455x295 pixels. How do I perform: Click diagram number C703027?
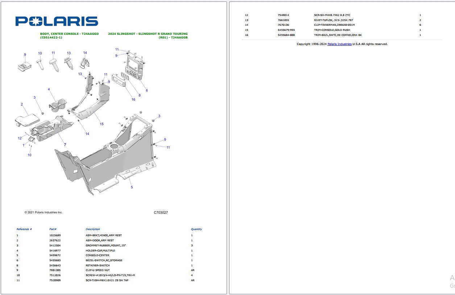pos(161,213)
